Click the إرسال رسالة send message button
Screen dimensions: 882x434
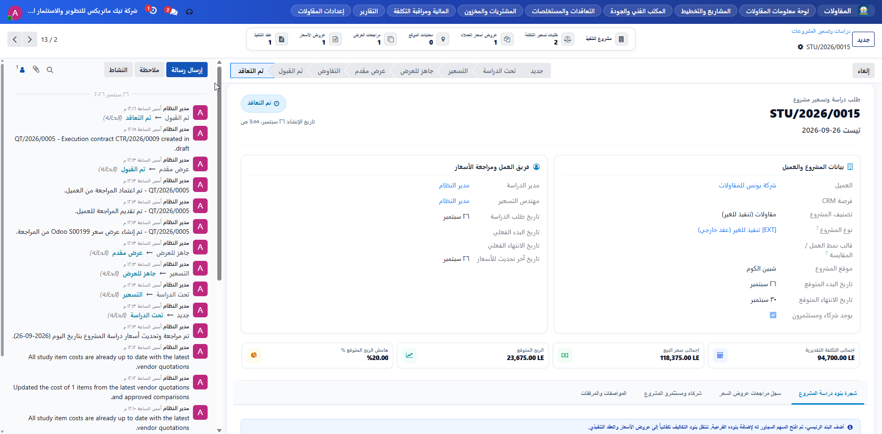(x=187, y=70)
